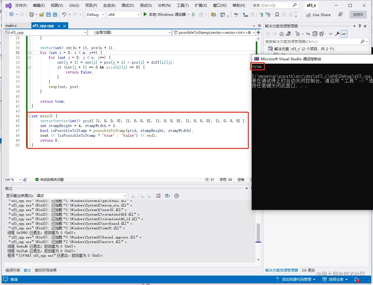Close the sf3_cpp.cpp tab
Image resolution: width=373 pixels, height=285 pixels.
tap(65, 26)
